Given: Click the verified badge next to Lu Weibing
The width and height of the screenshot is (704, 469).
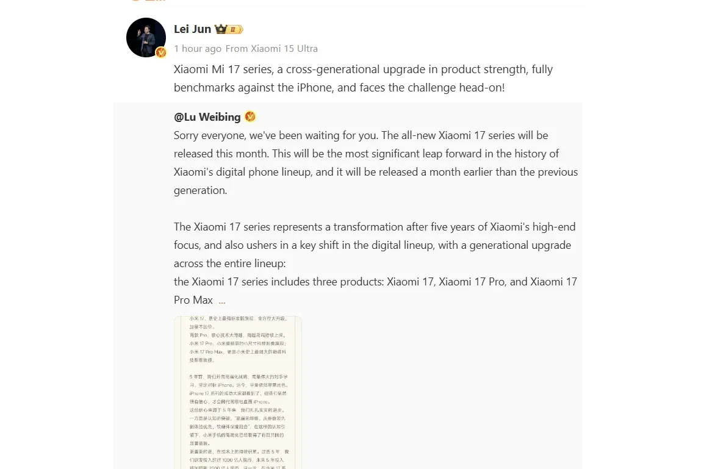Looking at the screenshot, I should pyautogui.click(x=250, y=116).
